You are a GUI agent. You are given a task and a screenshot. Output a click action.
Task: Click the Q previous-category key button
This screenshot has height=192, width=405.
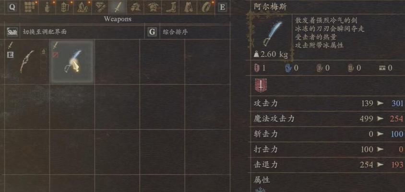(x=12, y=7)
